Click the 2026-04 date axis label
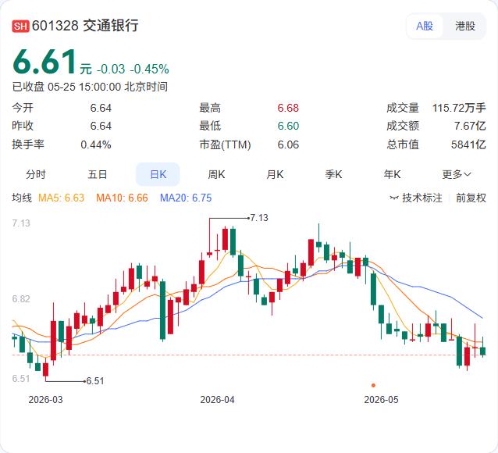Screen dimensions: 498x453 [217, 400]
